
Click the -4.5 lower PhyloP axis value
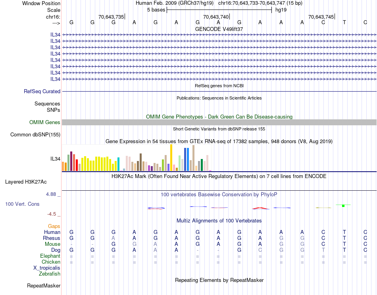tap(52, 214)
